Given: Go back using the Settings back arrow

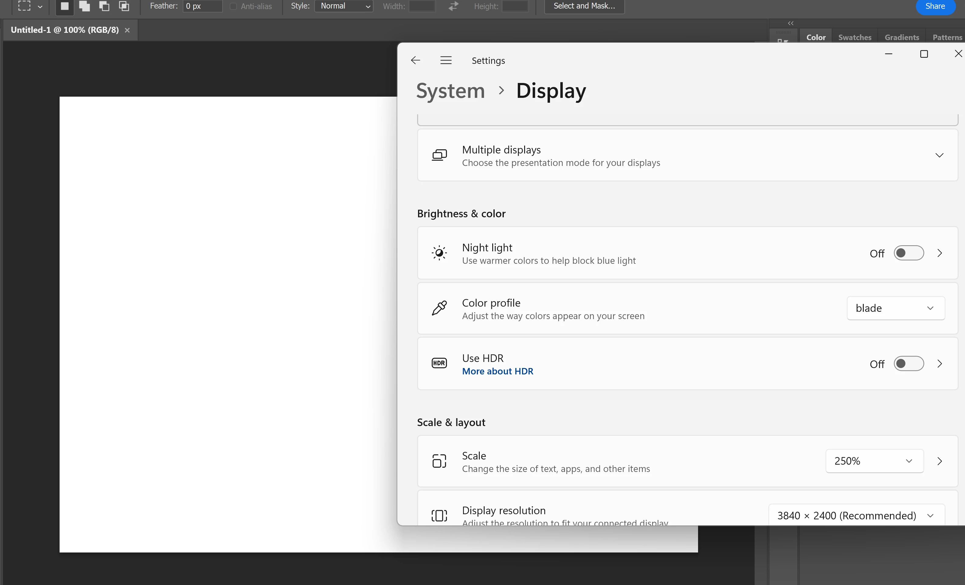Looking at the screenshot, I should click(416, 60).
